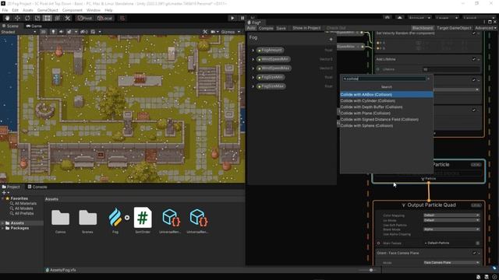Screen dimensions: 499x280
Task: Open scene view tools crossed icon
Action: (x=205, y=32)
